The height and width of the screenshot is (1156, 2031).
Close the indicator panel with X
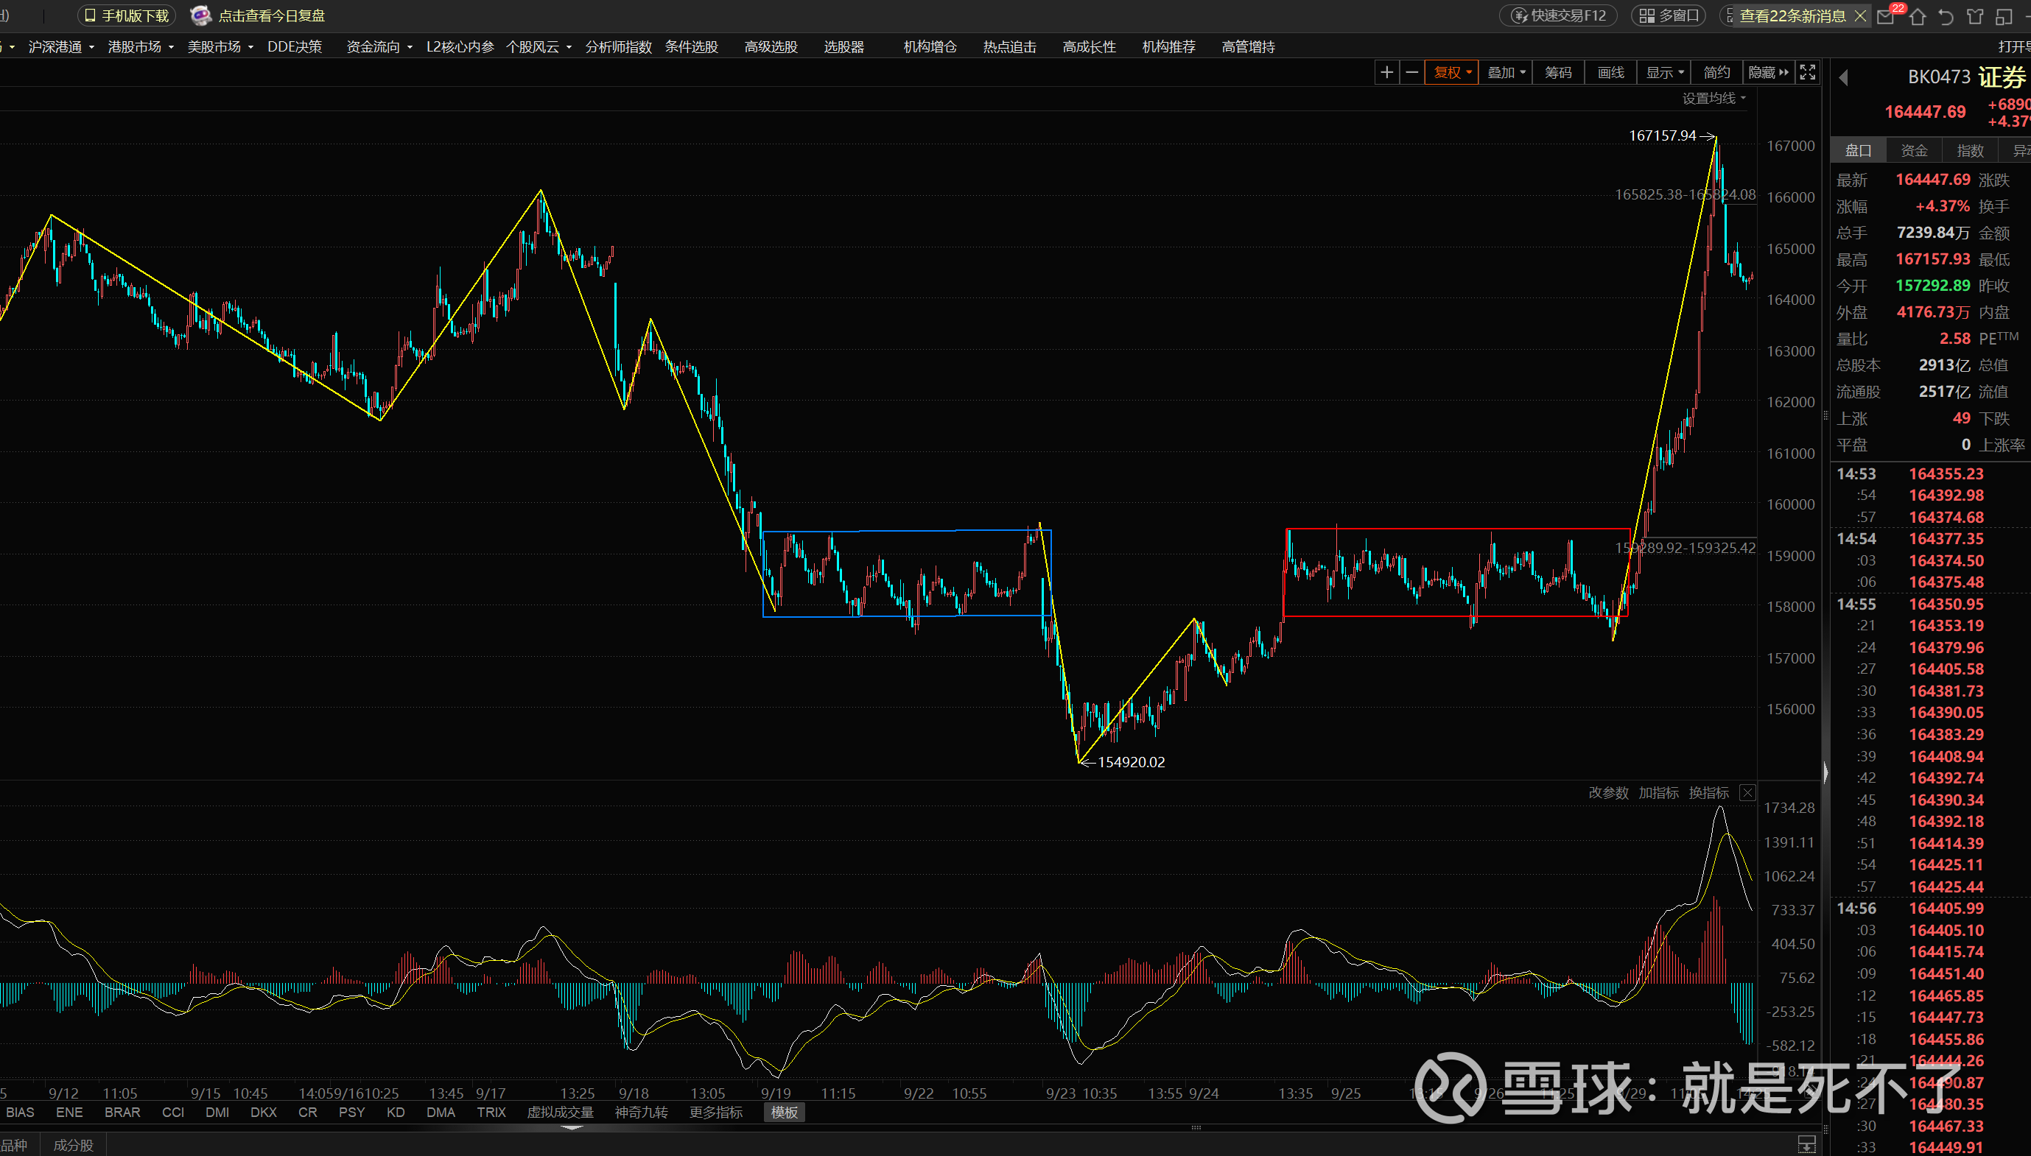click(x=1747, y=792)
